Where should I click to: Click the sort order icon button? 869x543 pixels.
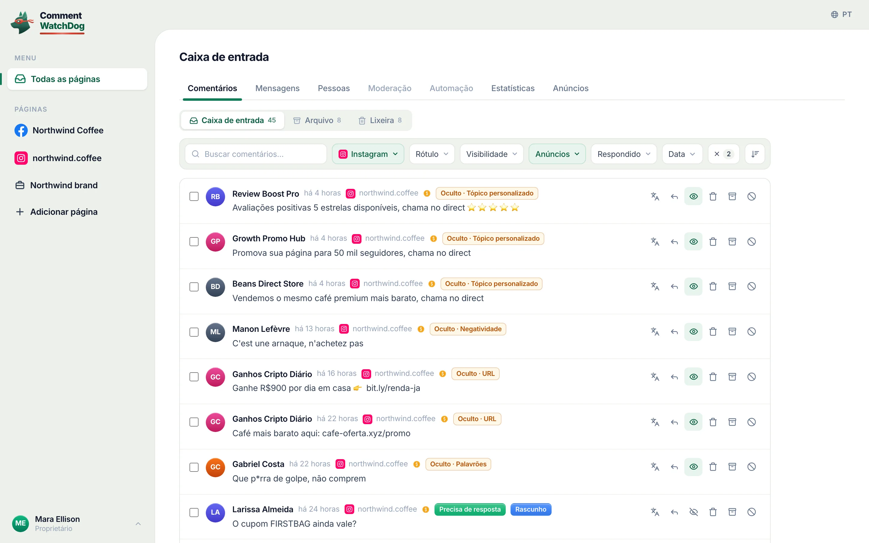755,154
